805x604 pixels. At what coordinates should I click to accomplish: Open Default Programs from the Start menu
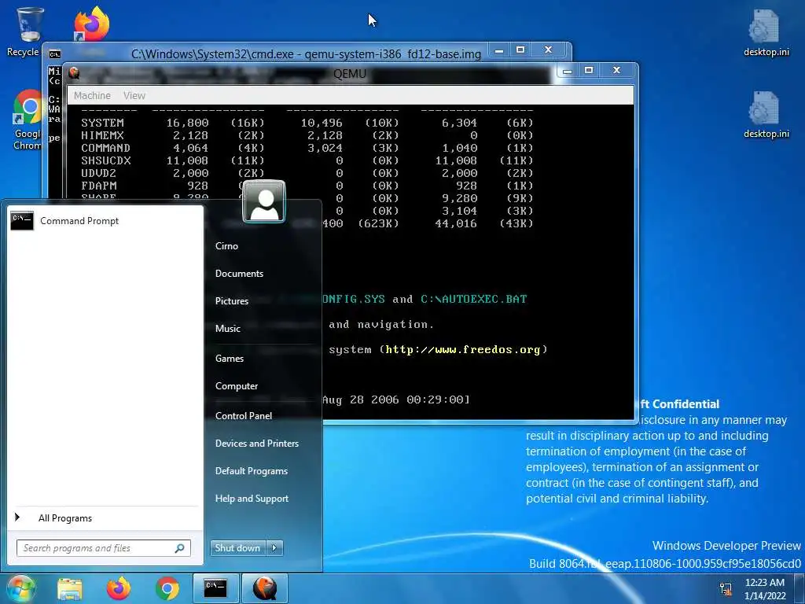coord(251,471)
